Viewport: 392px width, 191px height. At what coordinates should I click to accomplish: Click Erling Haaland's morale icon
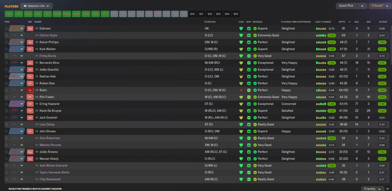(x=255, y=104)
